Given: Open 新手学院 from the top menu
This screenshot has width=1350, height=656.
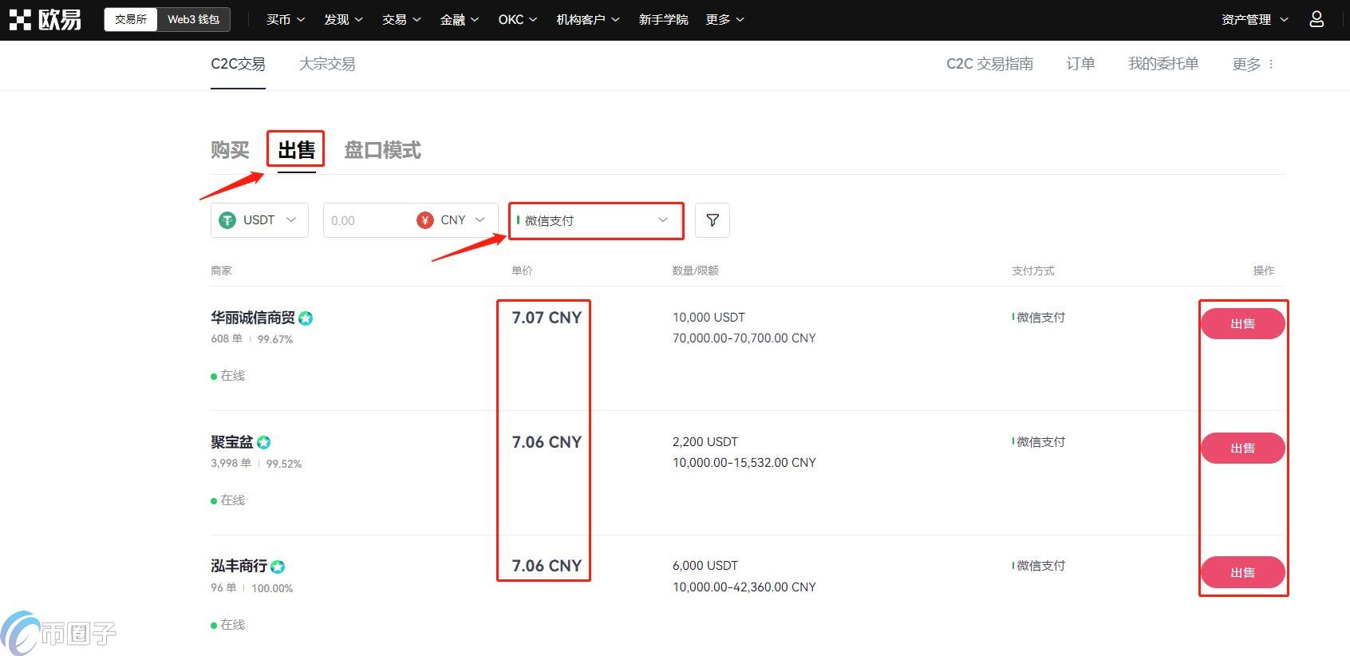Looking at the screenshot, I should 663,20.
